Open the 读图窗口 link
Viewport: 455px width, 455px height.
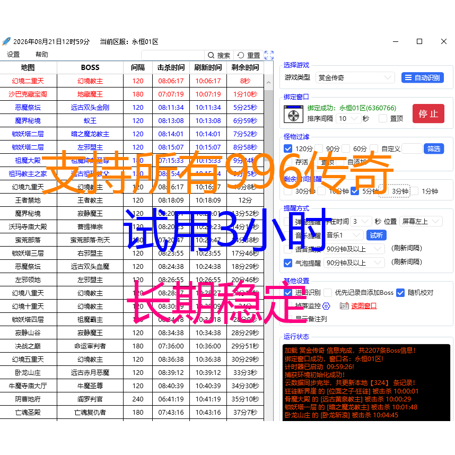pos(364,306)
